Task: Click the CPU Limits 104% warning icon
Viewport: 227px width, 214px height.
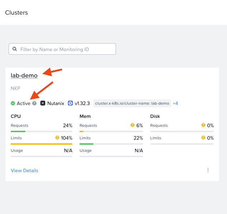Action: [57, 138]
